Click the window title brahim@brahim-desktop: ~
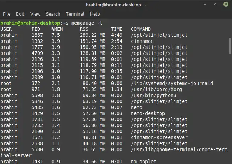 click(116, 5)
